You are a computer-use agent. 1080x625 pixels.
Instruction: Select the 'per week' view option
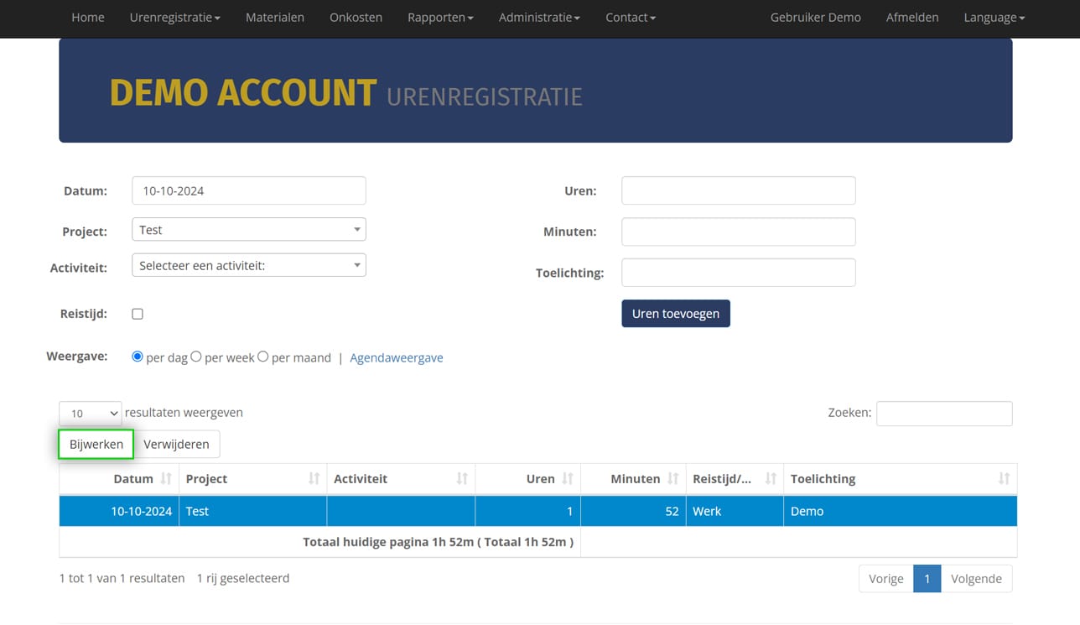click(x=196, y=357)
